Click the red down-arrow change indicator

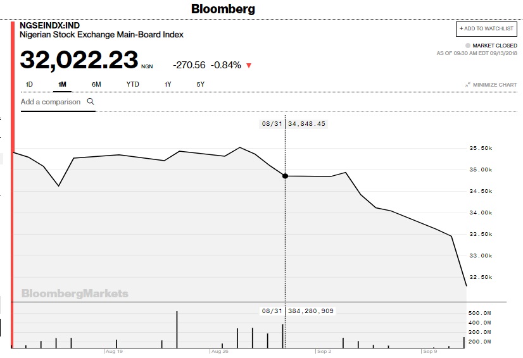point(249,65)
